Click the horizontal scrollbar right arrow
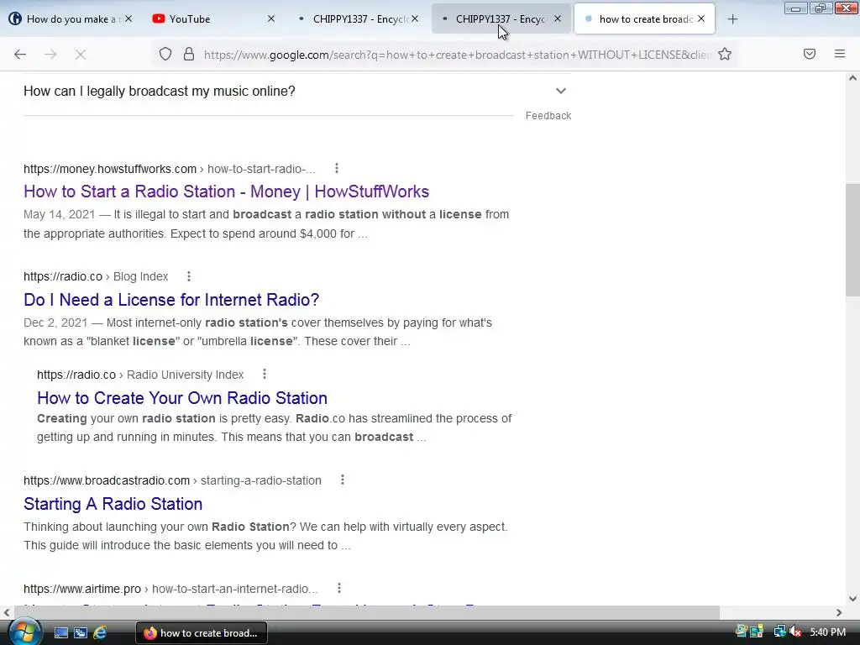860x645 pixels. 839,612
